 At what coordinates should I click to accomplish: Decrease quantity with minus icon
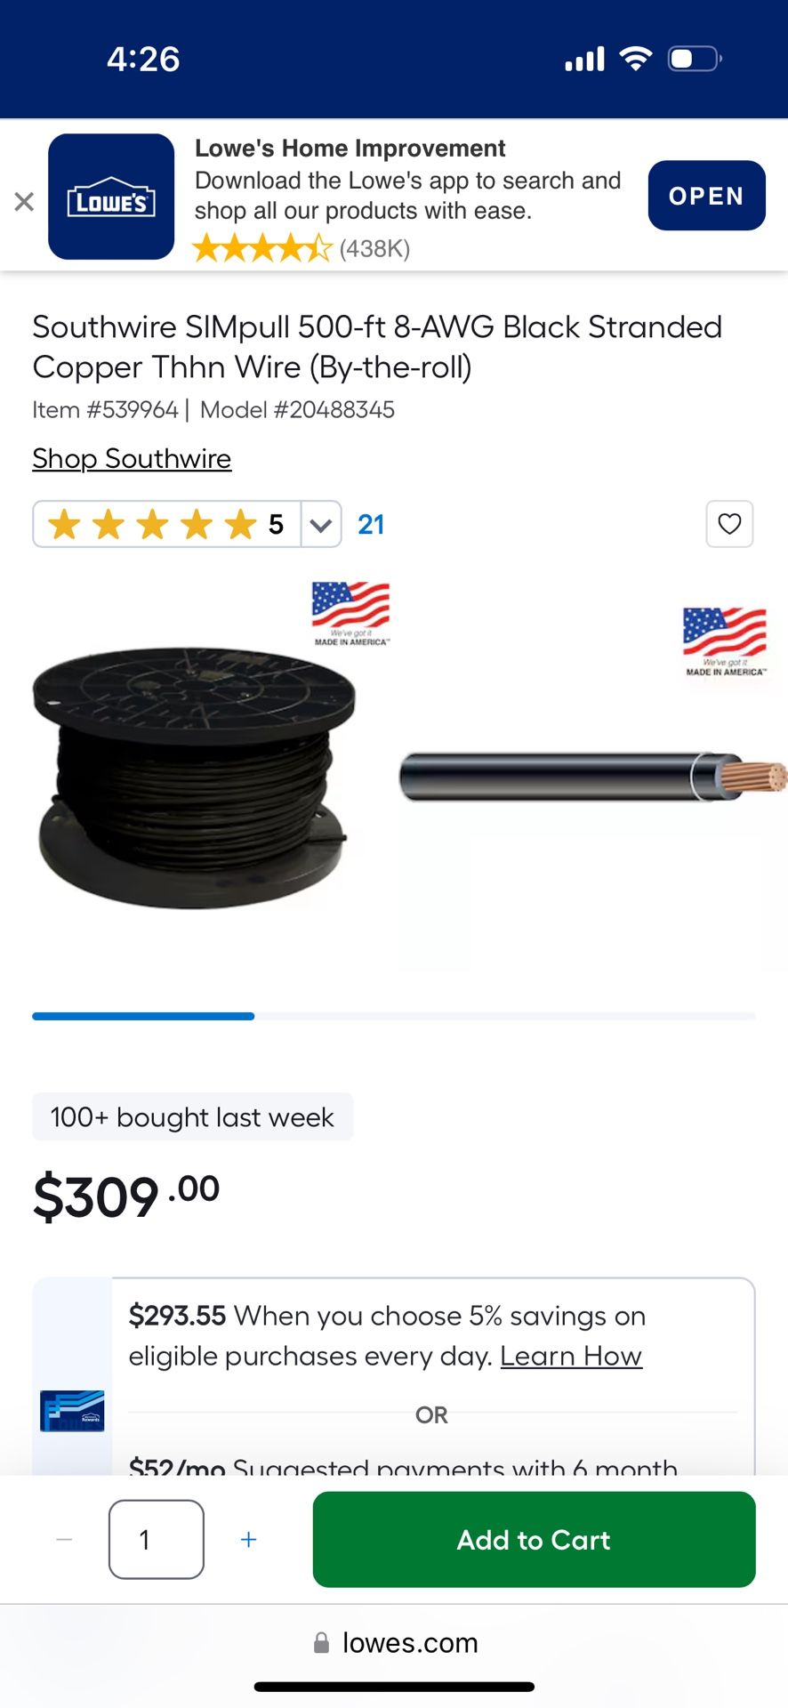coord(64,1539)
